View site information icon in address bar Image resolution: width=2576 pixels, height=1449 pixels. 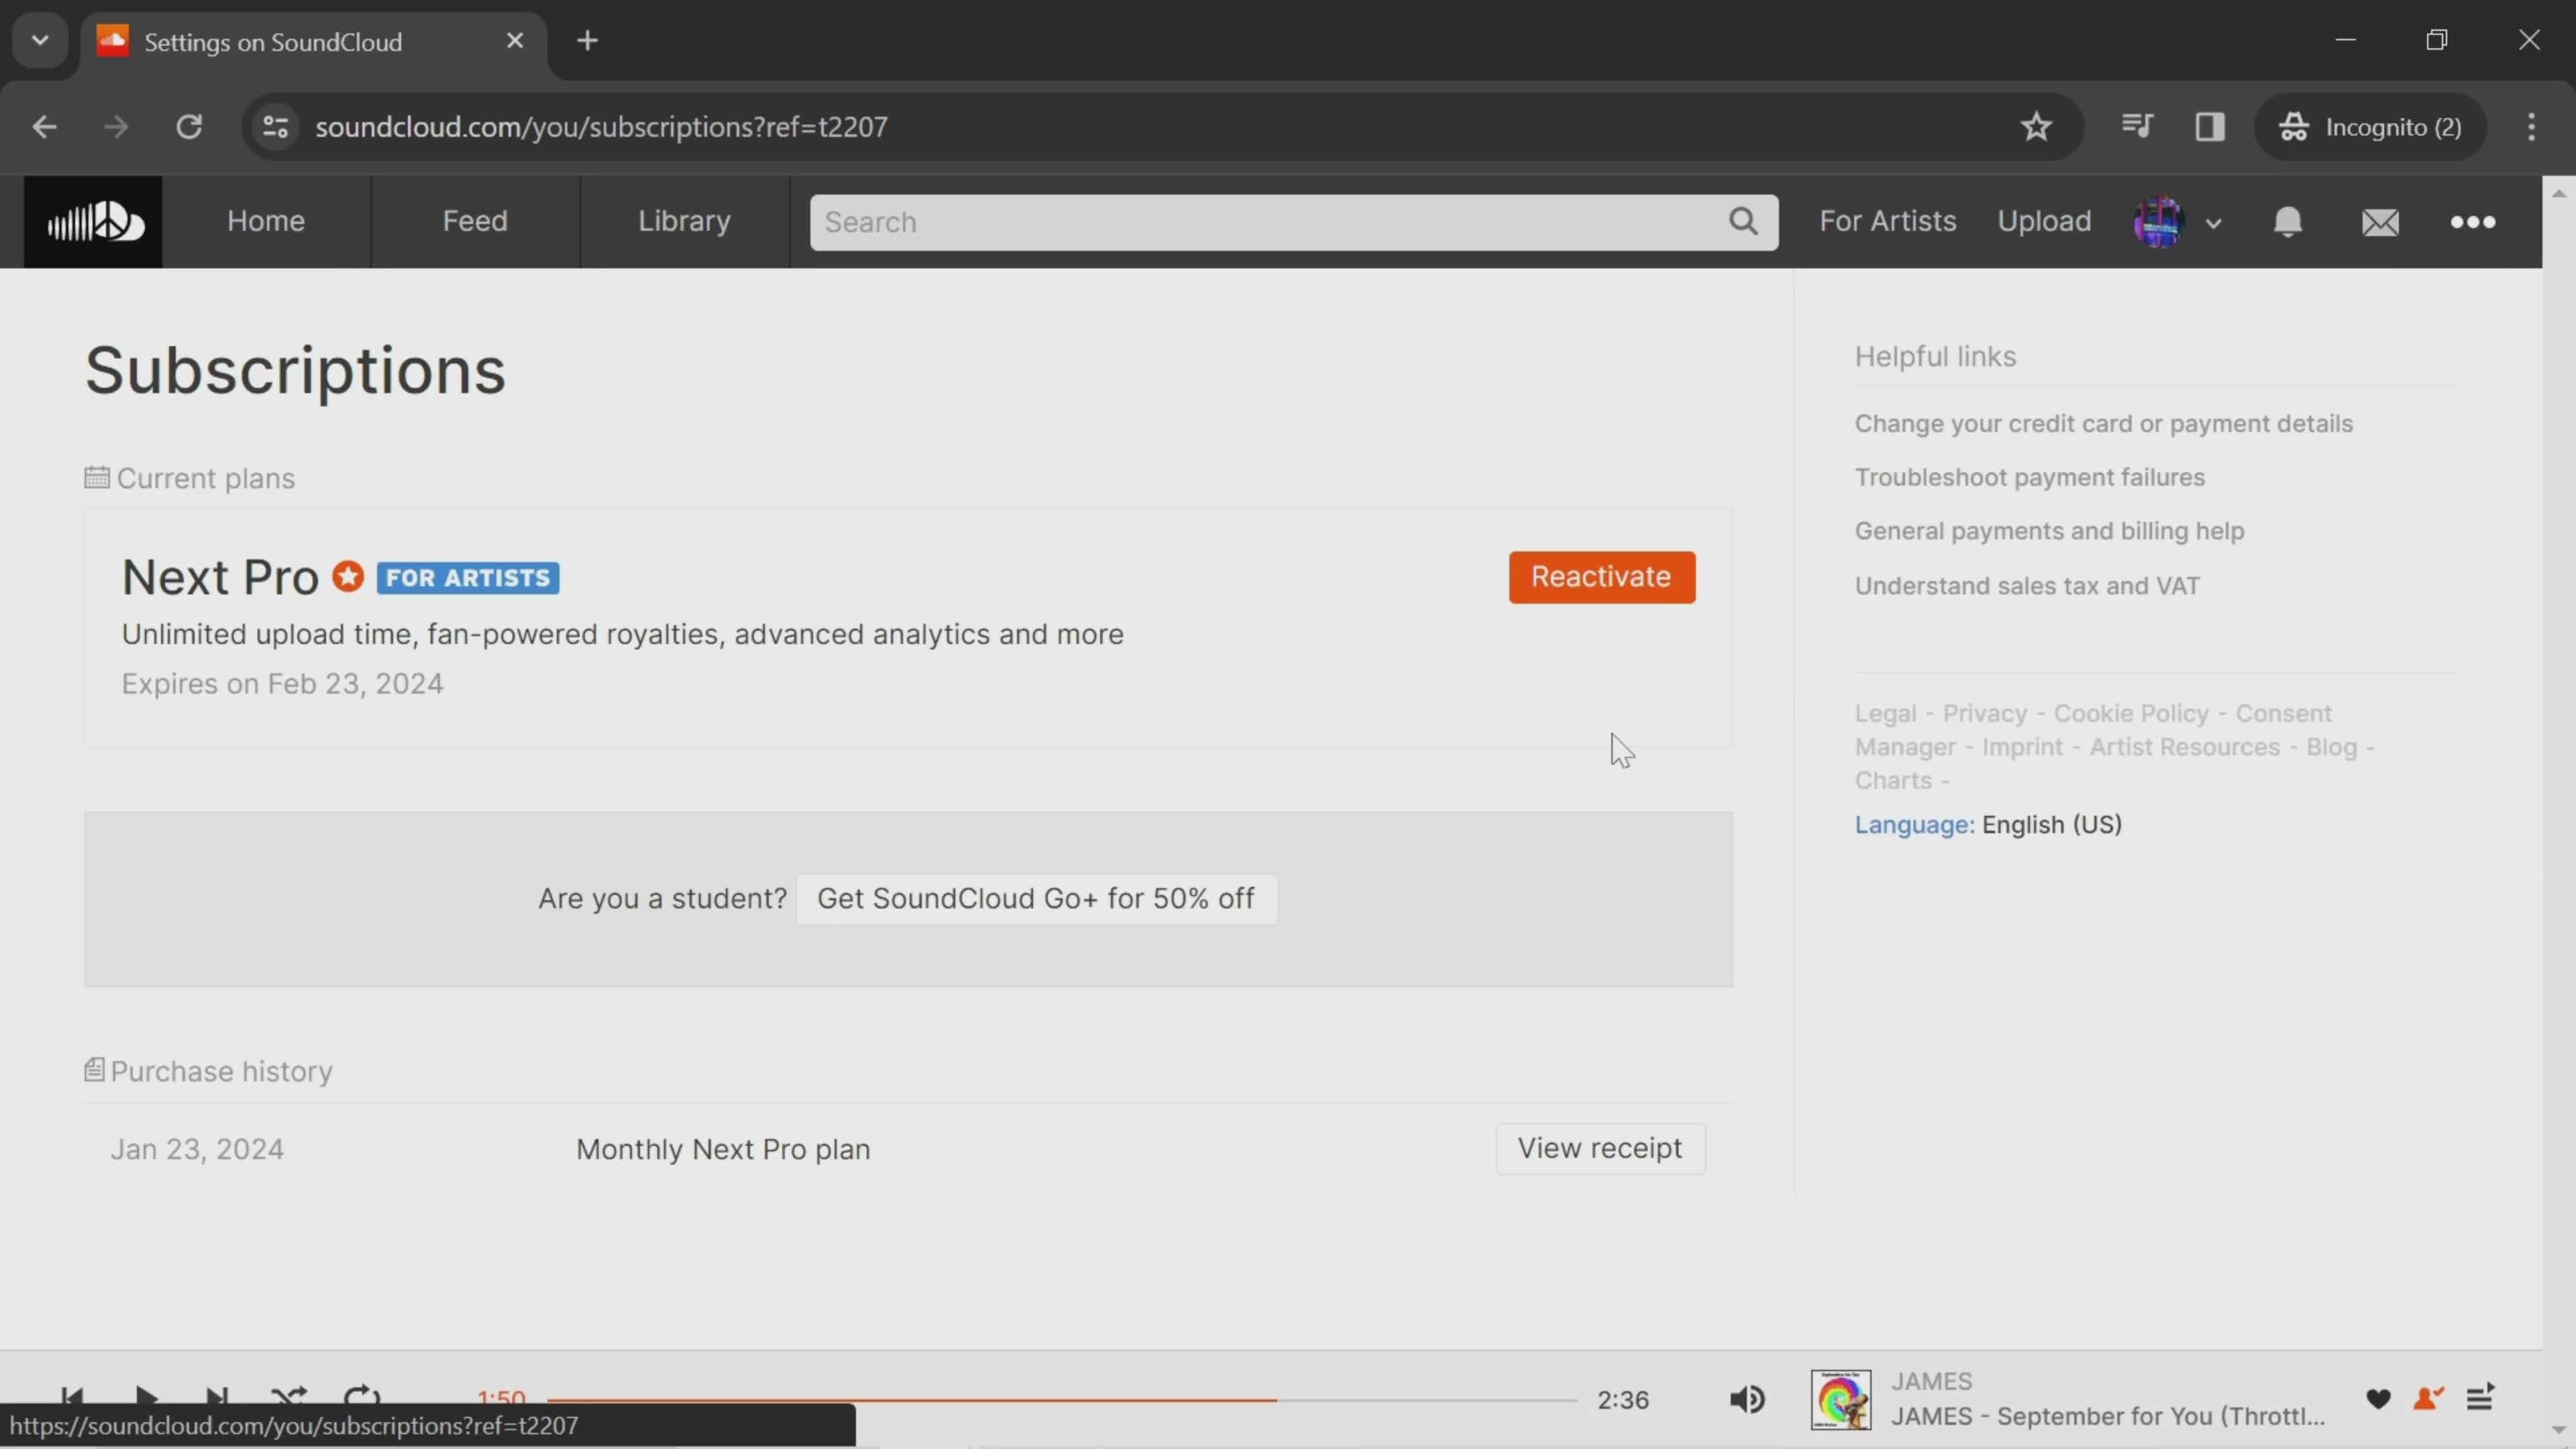(x=276, y=127)
